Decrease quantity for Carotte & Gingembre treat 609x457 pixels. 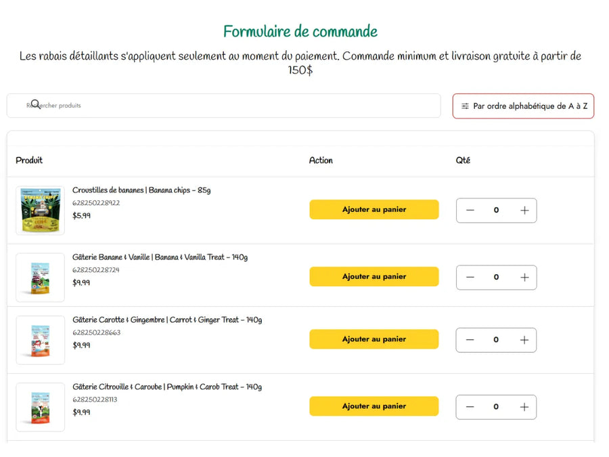pyautogui.click(x=470, y=340)
